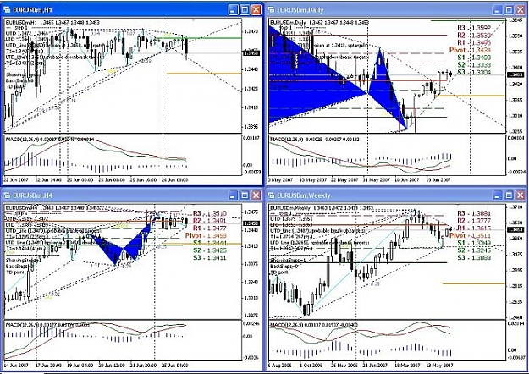Click current price marker on H1 price axis
The height and width of the screenshot is (374, 529).
251,53
